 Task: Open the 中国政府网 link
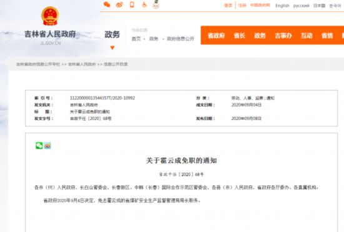pos(260,5)
